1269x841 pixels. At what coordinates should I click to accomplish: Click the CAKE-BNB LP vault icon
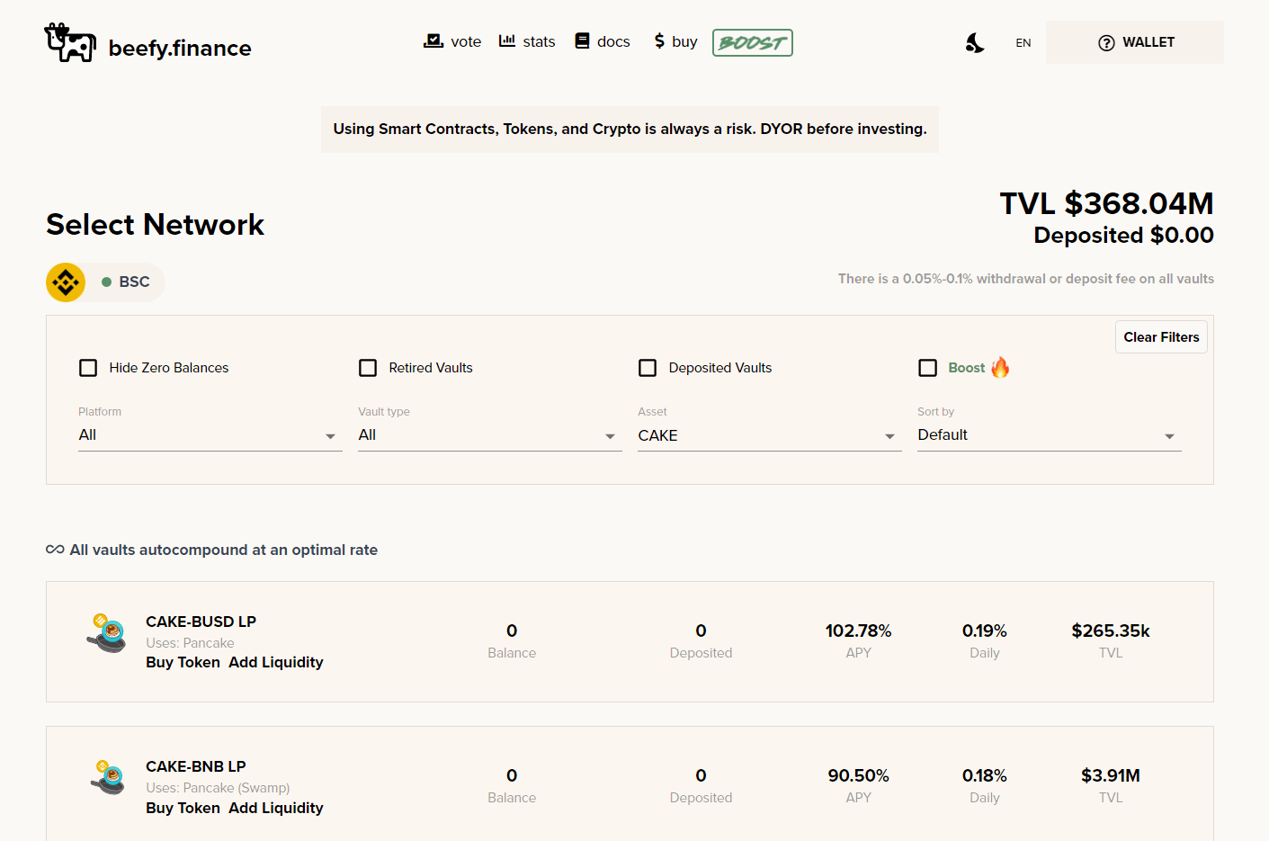tap(107, 777)
